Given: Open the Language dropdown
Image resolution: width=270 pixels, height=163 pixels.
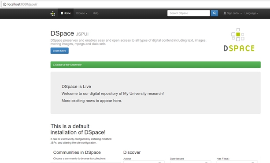Looking at the screenshot, I should coord(251,13).
